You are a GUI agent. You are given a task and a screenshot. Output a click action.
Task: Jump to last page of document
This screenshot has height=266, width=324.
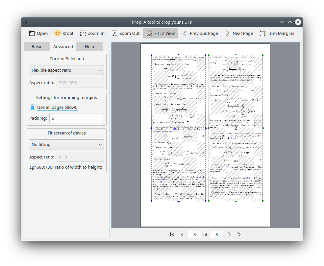pos(239,234)
